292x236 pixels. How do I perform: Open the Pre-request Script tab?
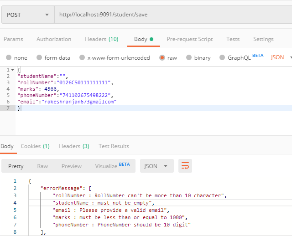click(189, 39)
